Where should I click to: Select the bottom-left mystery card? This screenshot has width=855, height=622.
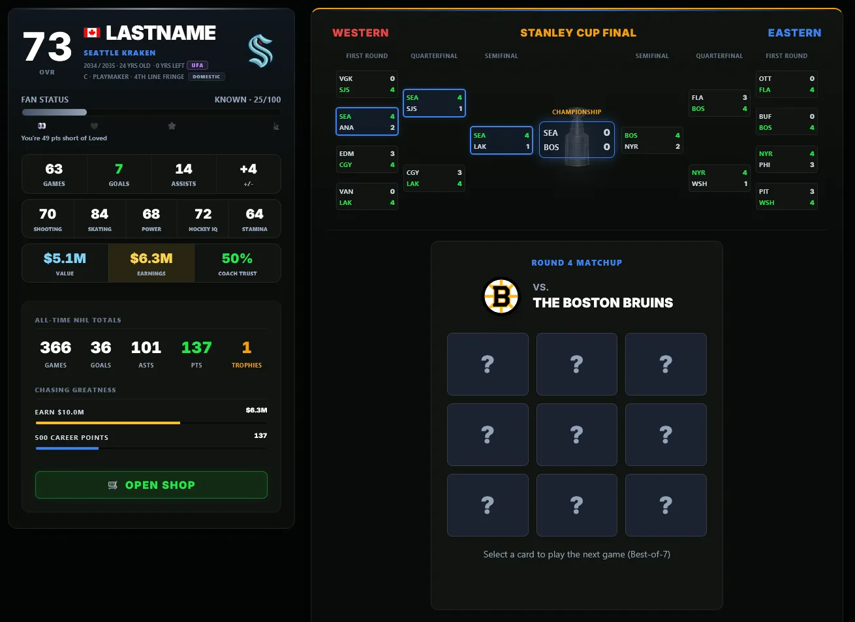(488, 505)
